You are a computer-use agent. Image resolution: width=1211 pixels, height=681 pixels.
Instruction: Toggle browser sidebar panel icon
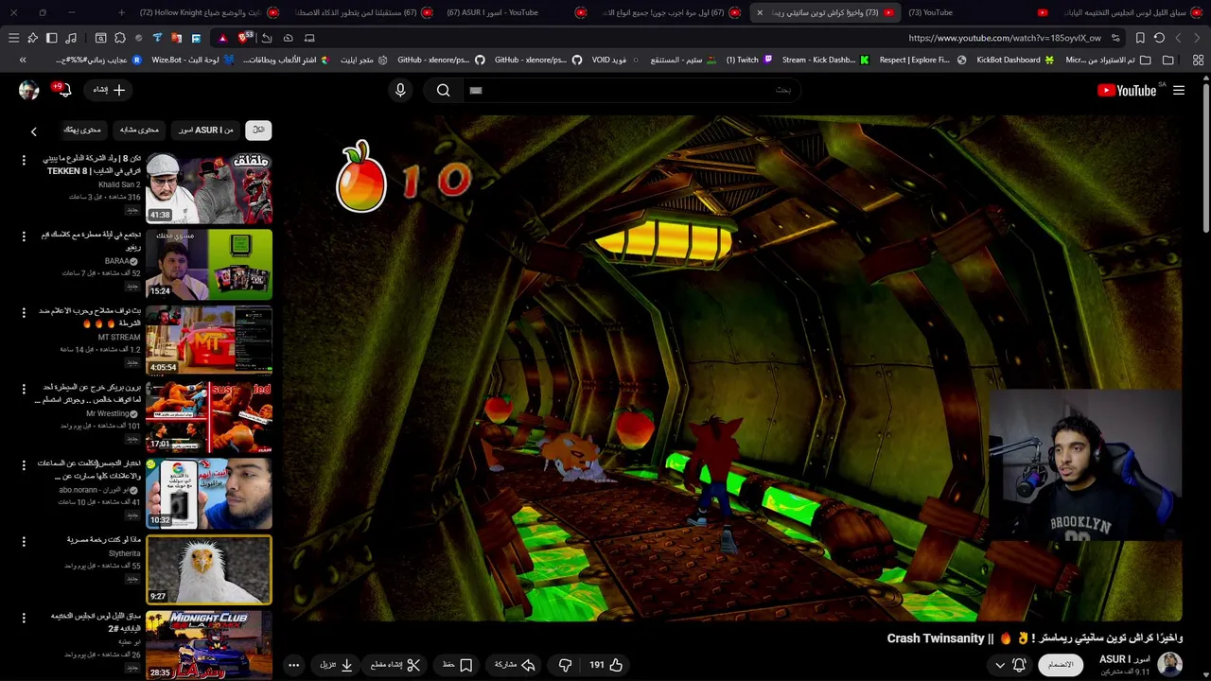[x=52, y=38]
